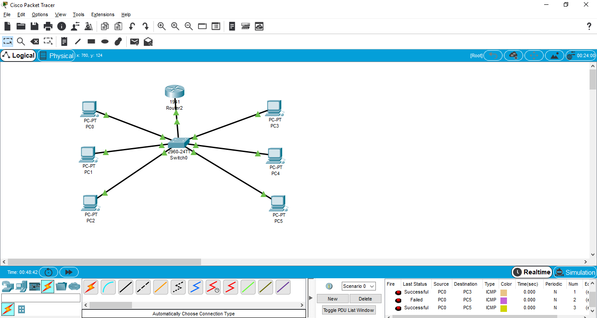Fast forward time button
Image resolution: width=597 pixels, height=318 pixels.
click(x=69, y=272)
